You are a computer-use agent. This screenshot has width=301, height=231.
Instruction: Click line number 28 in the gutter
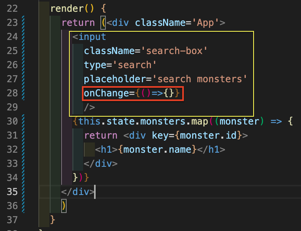(12, 93)
